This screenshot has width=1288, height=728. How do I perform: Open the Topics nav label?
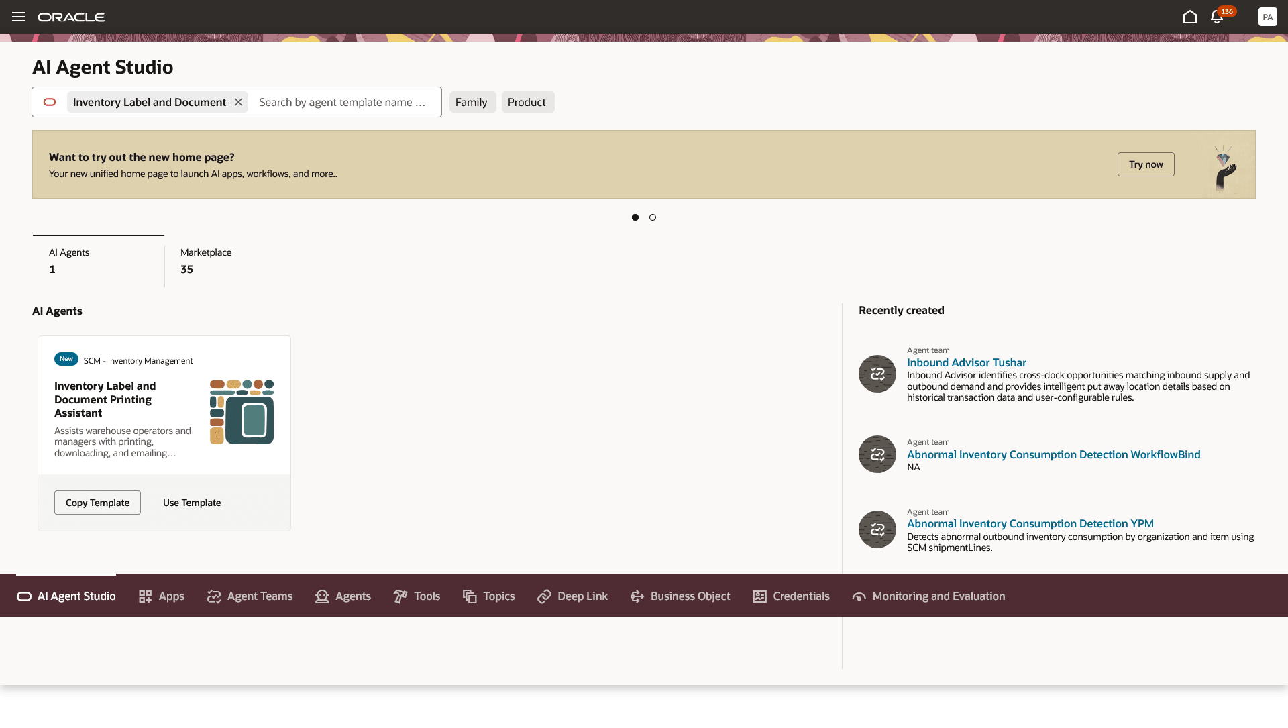point(499,596)
